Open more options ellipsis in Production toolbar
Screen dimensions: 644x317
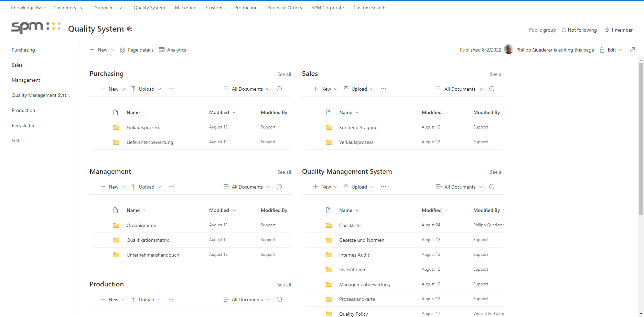171,299
